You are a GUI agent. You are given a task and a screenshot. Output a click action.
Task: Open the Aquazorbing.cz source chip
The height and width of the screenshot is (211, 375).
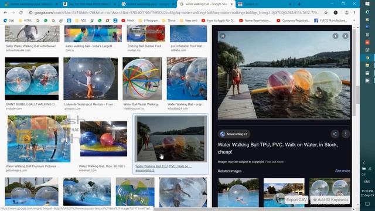point(234,134)
